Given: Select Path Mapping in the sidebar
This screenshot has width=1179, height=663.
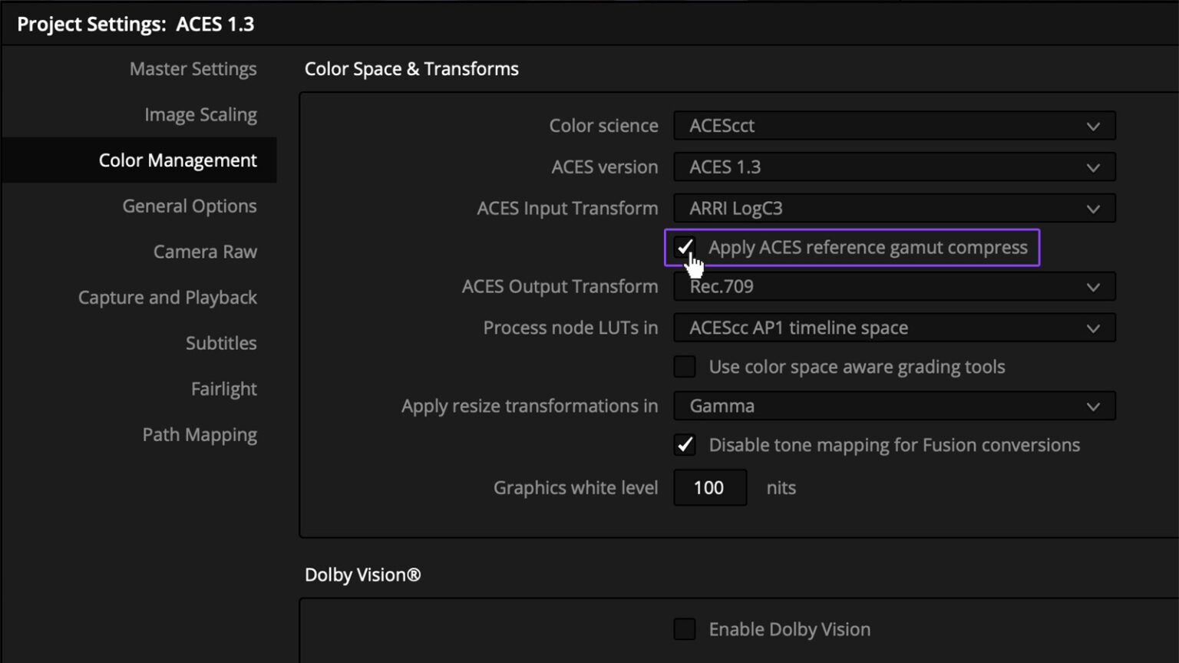Looking at the screenshot, I should tap(200, 434).
